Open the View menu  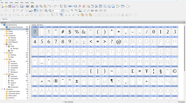point(11,2)
